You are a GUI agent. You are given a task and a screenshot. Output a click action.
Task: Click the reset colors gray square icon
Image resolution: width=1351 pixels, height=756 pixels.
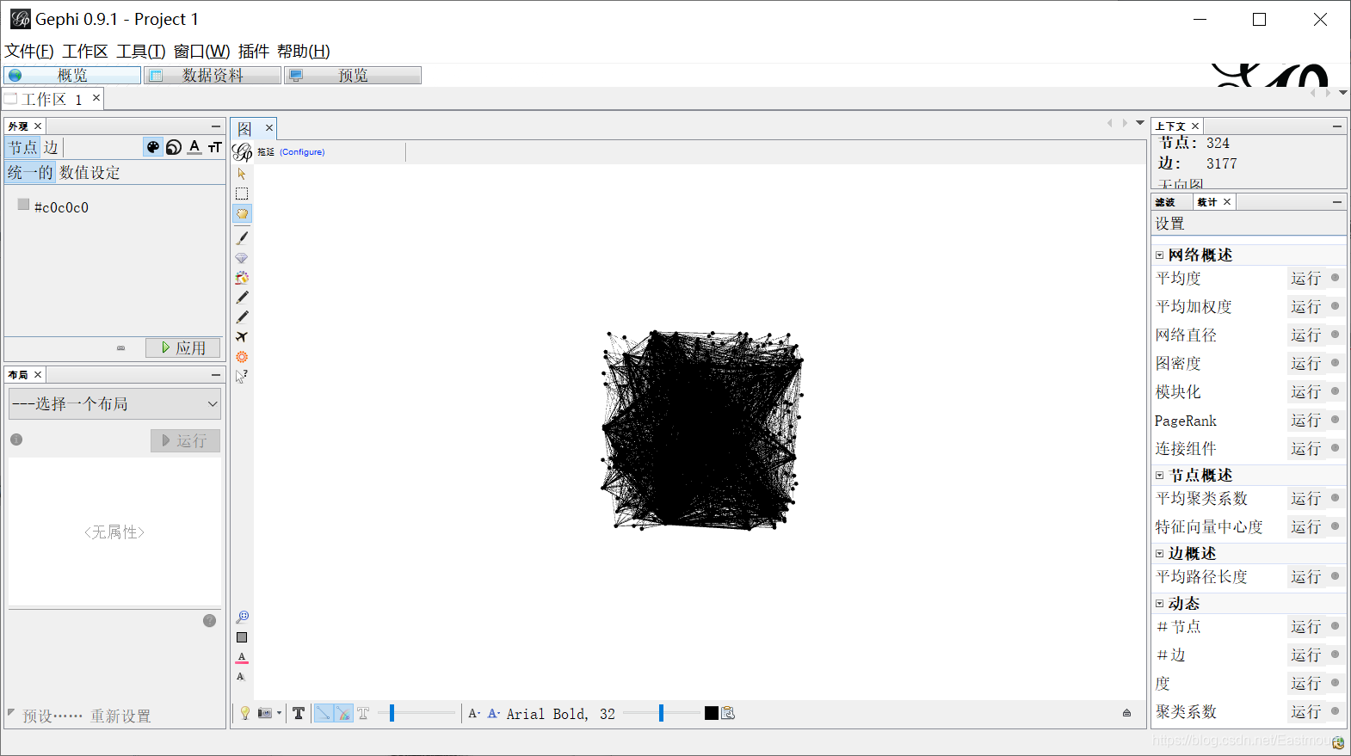(242, 637)
